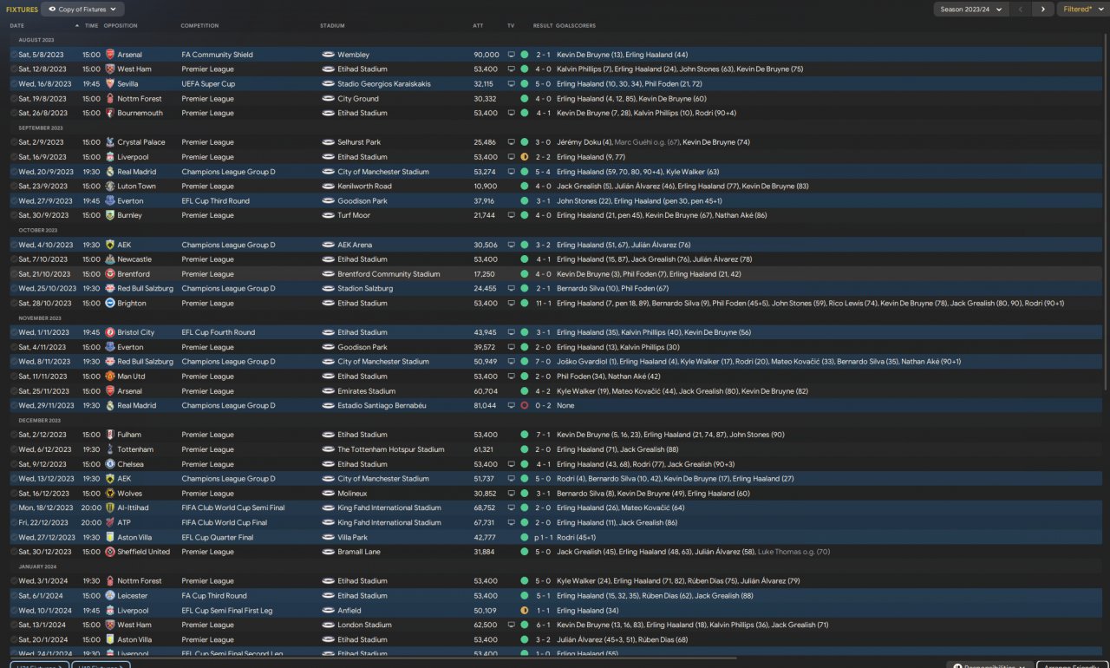This screenshot has width=1110, height=668.
Task: Open the FIFA Club World Cup Final competition
Action: tap(225, 523)
